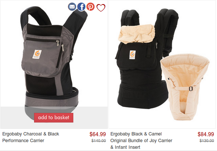Open Ergobaby Black & Camel Original Bundle link
The height and width of the screenshot is (151, 217).
141,141
